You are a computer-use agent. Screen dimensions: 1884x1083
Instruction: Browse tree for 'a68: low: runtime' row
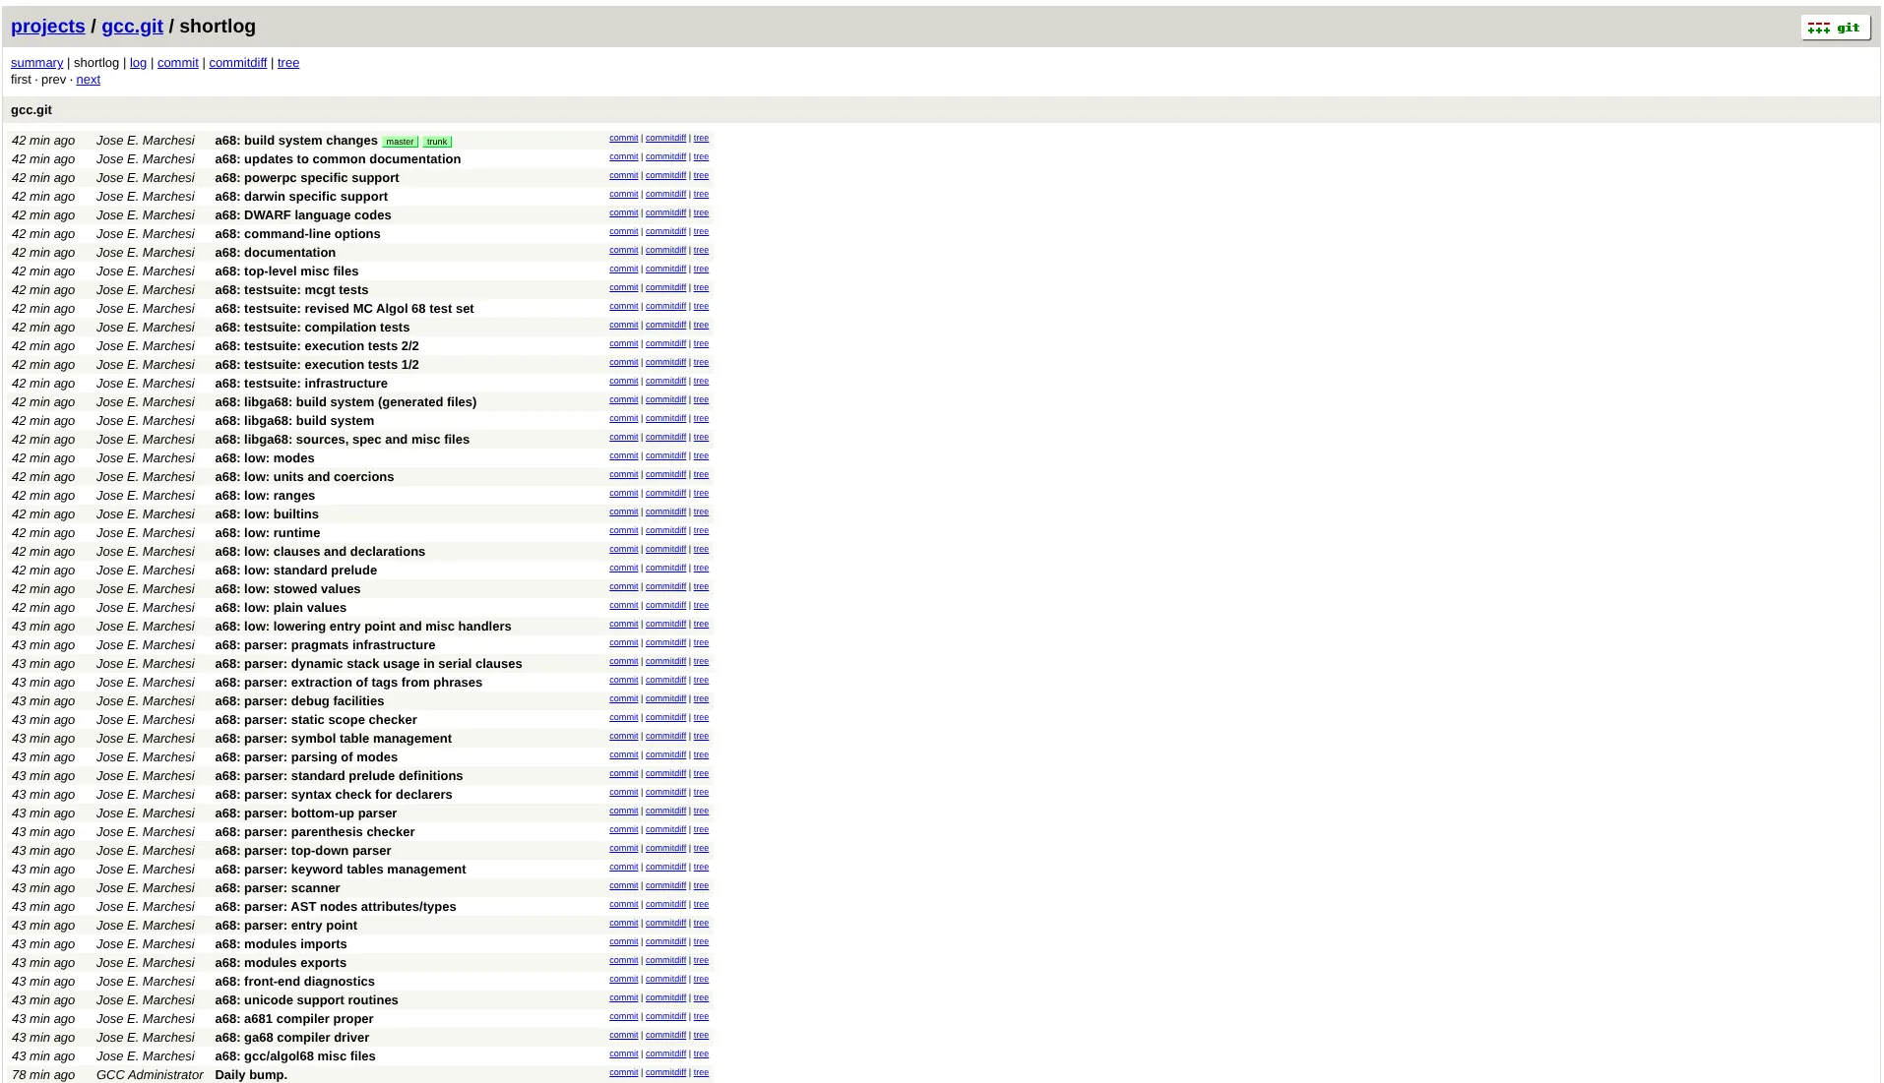coord(701,531)
